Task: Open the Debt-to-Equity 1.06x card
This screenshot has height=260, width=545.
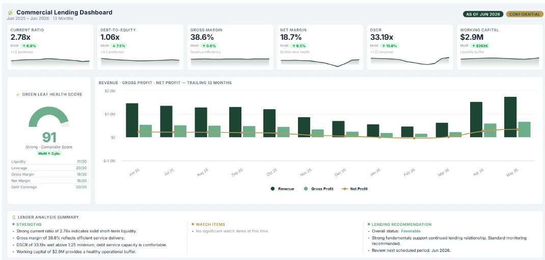Action: point(140,47)
